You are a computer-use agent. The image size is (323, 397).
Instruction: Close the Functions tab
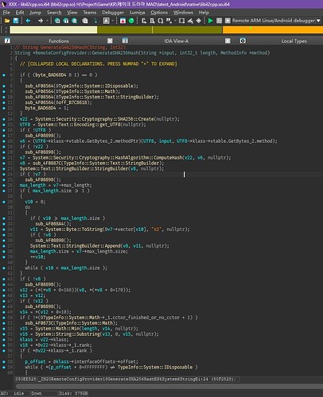(110, 40)
